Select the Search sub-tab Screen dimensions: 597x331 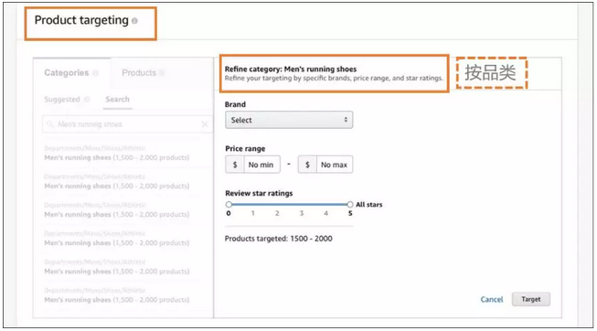(x=117, y=100)
